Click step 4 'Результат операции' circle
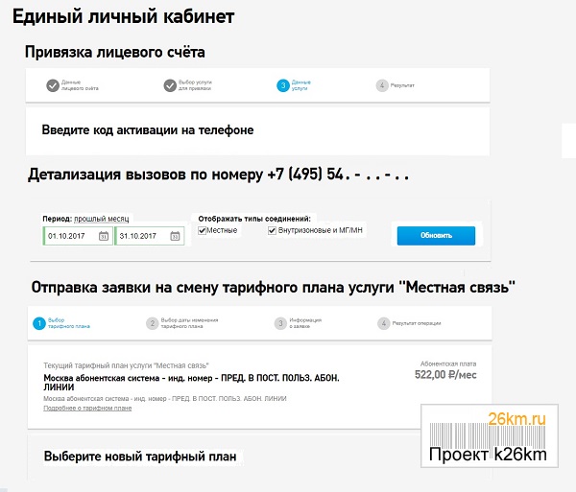Viewport: 576px width, 492px height. (383, 323)
